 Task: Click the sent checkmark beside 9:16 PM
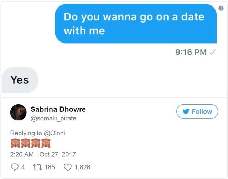pos(213,52)
